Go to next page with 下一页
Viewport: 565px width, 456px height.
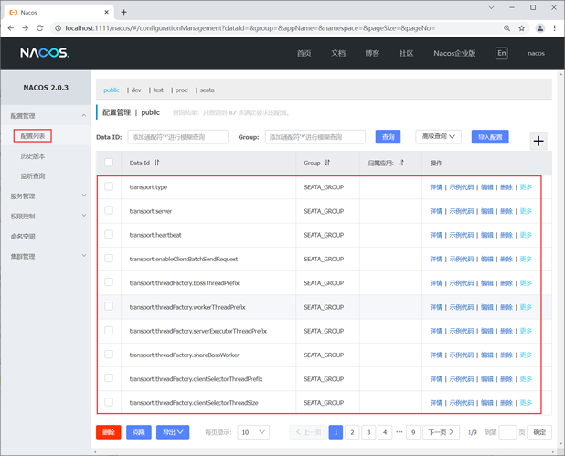[441, 432]
